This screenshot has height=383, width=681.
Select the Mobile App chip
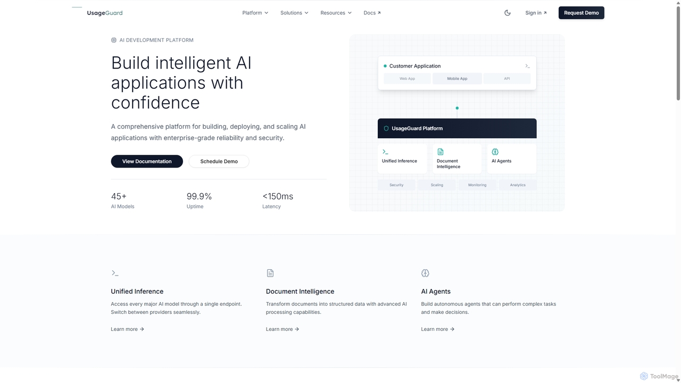457,79
